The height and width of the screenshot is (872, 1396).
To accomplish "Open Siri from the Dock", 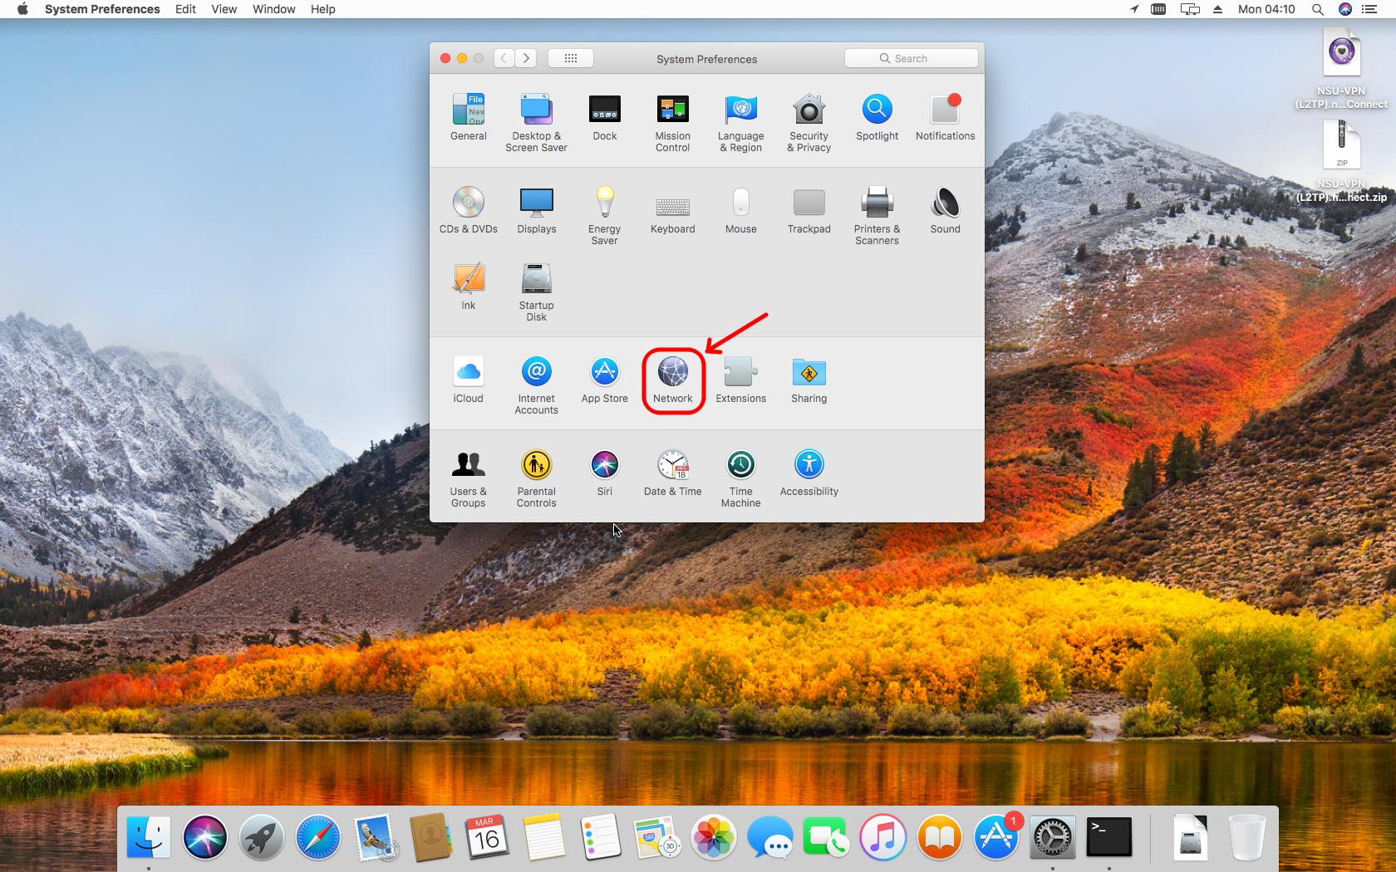I will click(205, 837).
